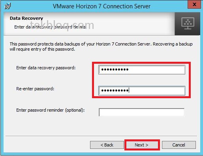Screen dimensions: 203x156
Task: Click the tekblog.com watermark text
Action: (x=62, y=25)
